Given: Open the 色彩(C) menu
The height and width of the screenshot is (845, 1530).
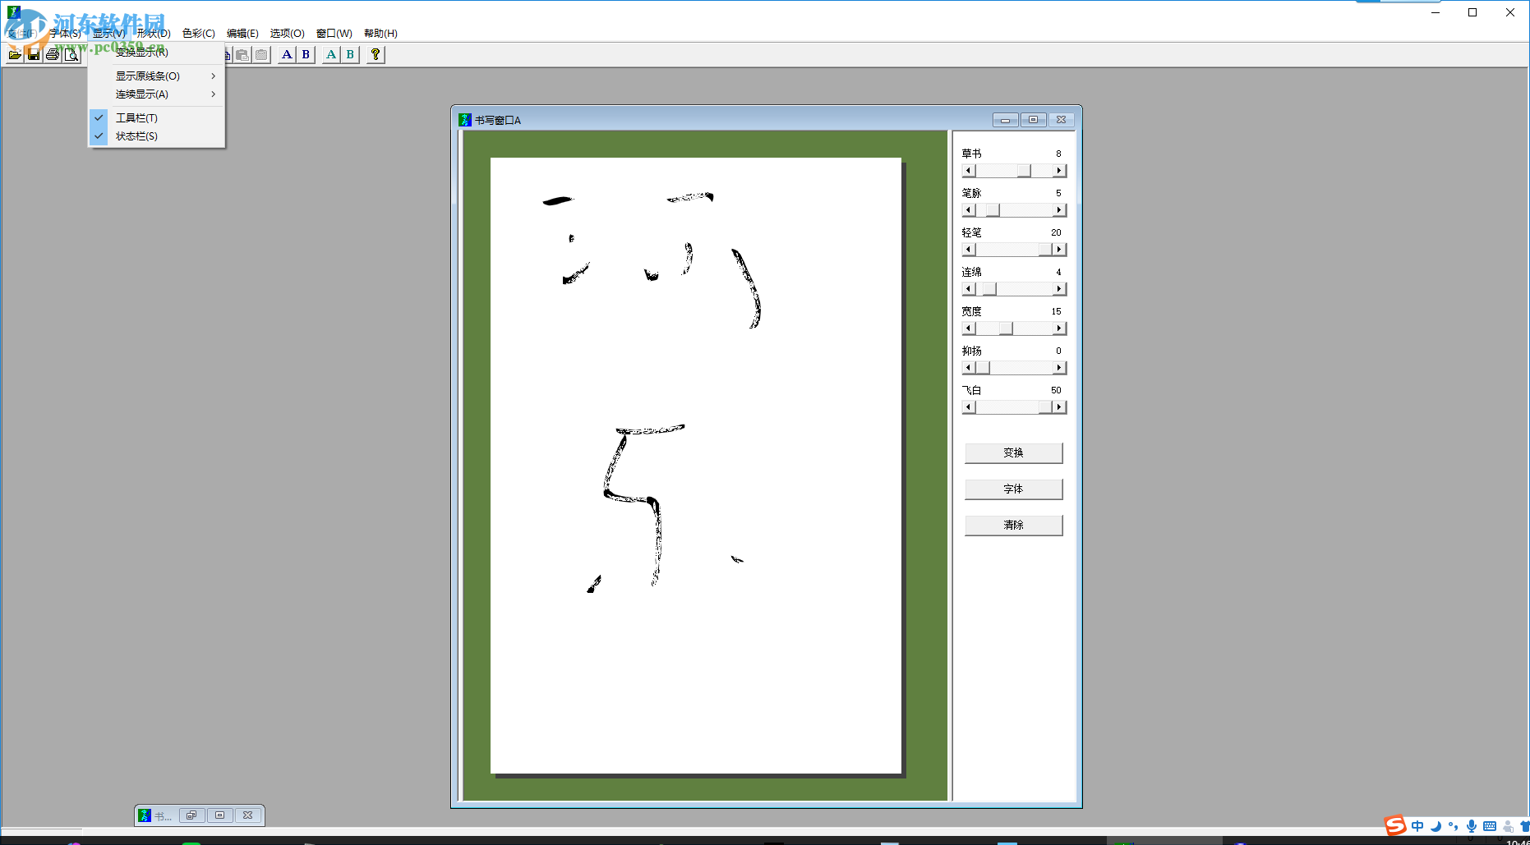Looking at the screenshot, I should click(199, 34).
